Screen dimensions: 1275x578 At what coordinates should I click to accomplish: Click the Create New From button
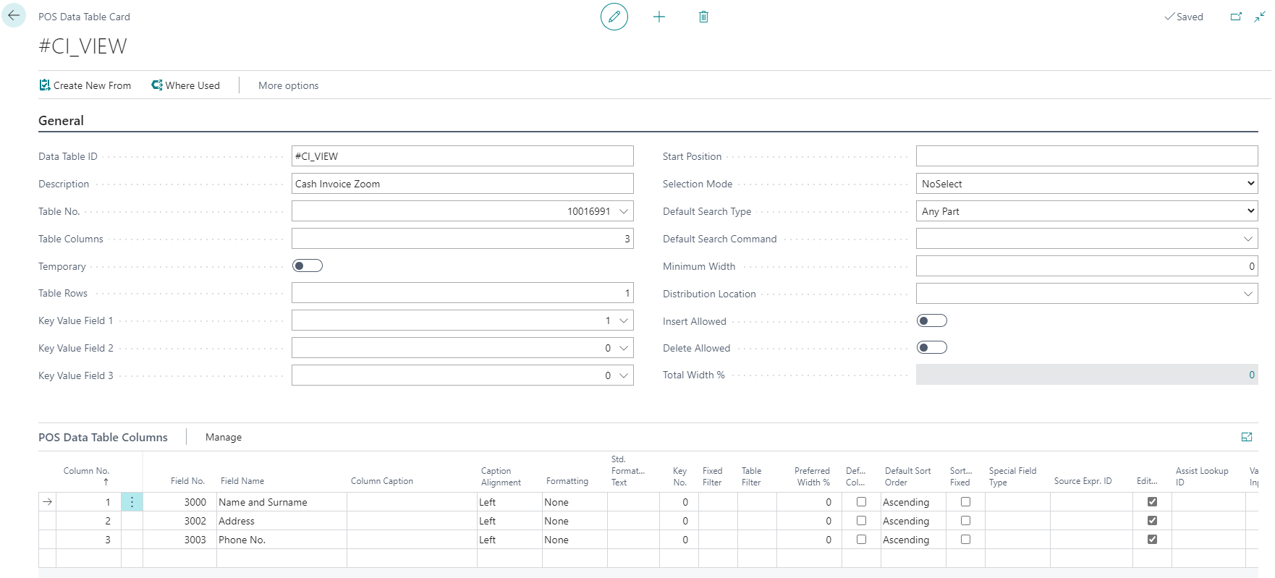click(85, 85)
